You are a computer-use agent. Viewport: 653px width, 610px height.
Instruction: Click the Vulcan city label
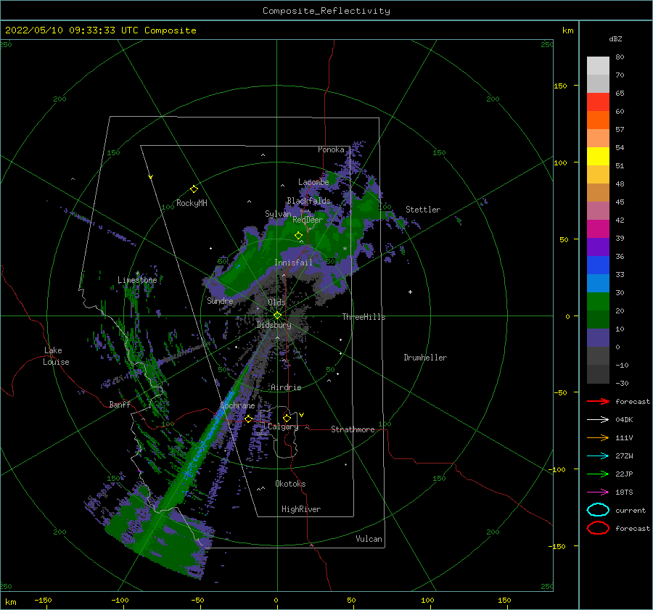point(369,539)
